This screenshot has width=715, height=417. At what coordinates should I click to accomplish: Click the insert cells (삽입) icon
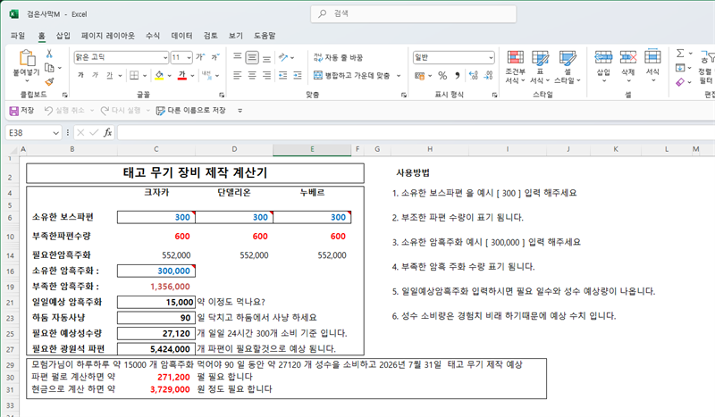point(603,66)
